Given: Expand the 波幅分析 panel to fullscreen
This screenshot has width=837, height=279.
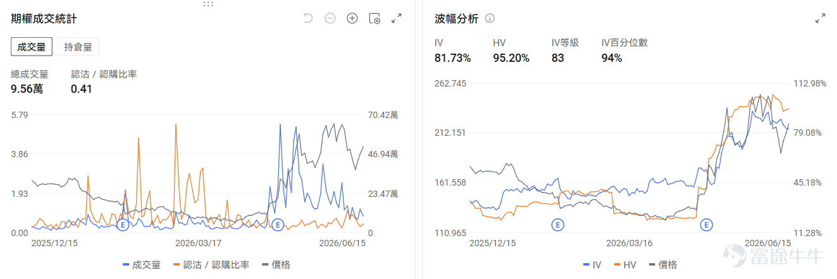Looking at the screenshot, I should pyautogui.click(x=821, y=18).
